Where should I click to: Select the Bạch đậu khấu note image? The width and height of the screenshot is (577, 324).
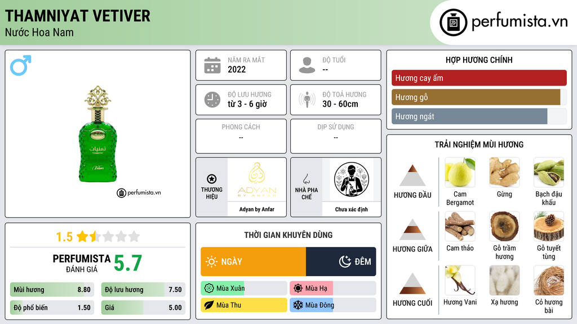(549, 172)
